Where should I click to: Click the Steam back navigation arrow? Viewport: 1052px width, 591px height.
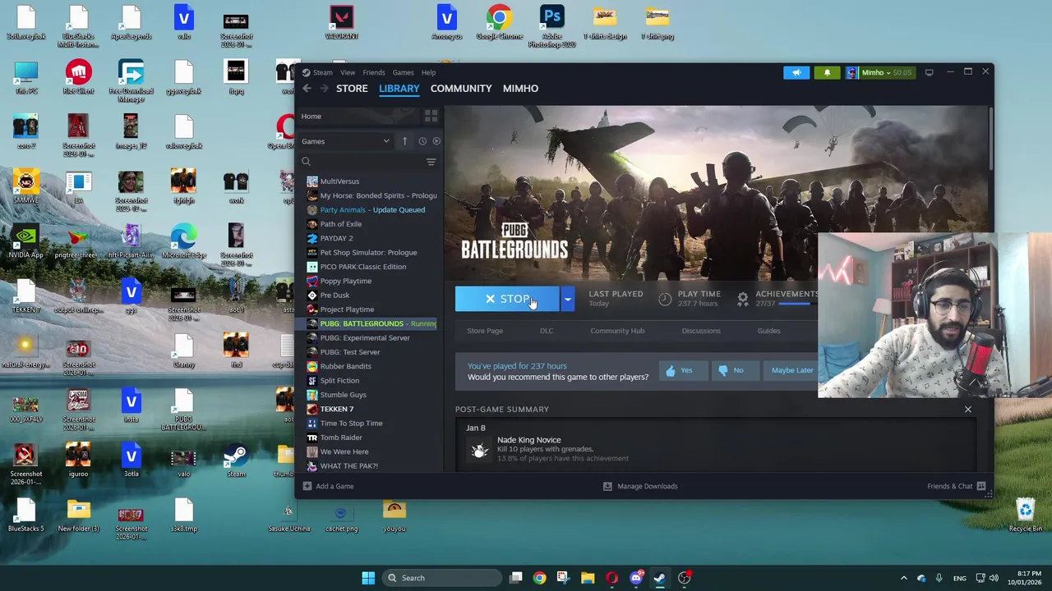coord(307,89)
